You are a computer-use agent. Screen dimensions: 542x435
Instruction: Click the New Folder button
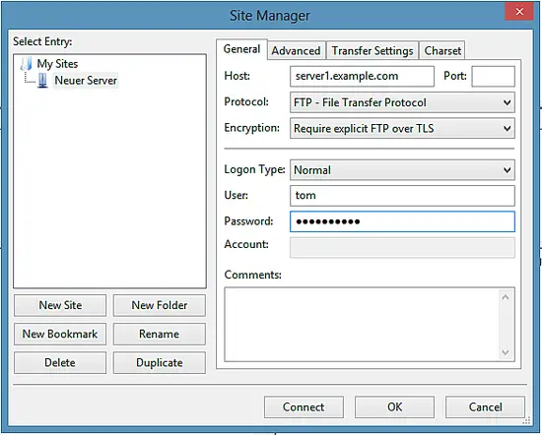pyautogui.click(x=160, y=305)
